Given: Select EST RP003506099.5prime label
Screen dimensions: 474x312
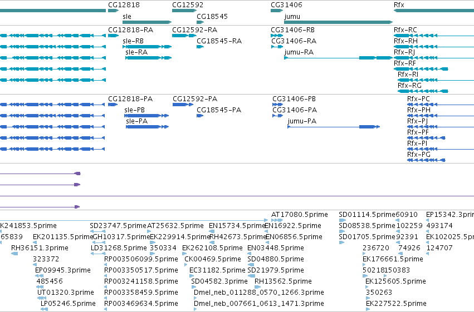Looking at the screenshot, I should (141, 259).
